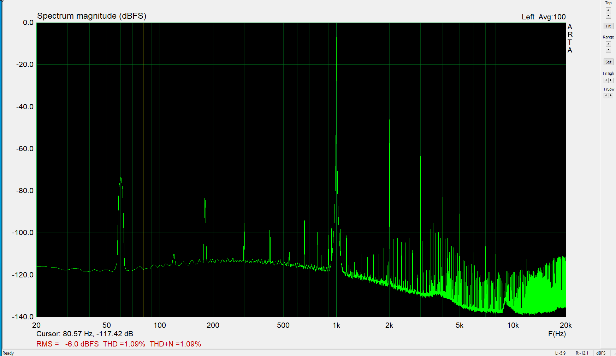Click the L:-5.9 level in the status bar
This screenshot has height=356, width=616.
[x=560, y=353]
